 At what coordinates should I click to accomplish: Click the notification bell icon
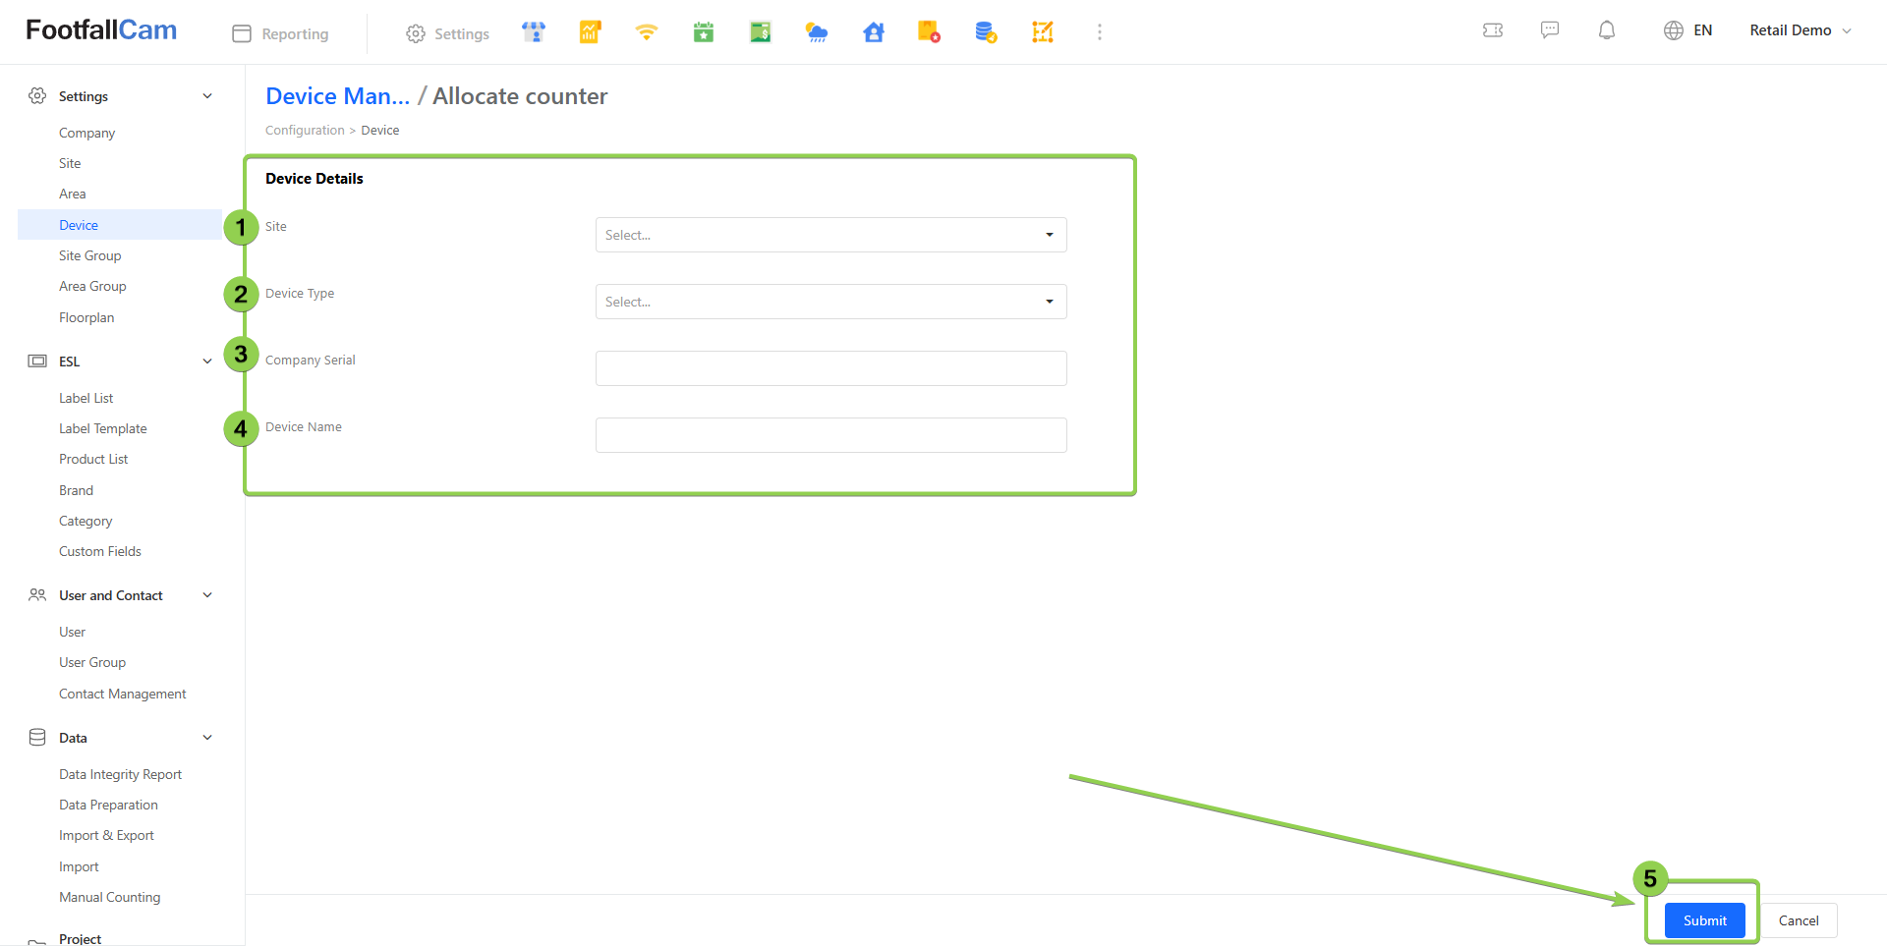click(1606, 30)
